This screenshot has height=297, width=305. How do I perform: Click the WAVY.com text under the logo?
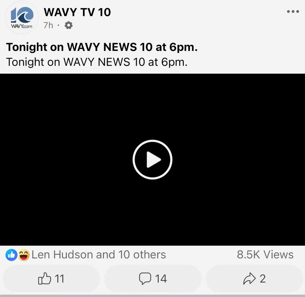coord(22,26)
